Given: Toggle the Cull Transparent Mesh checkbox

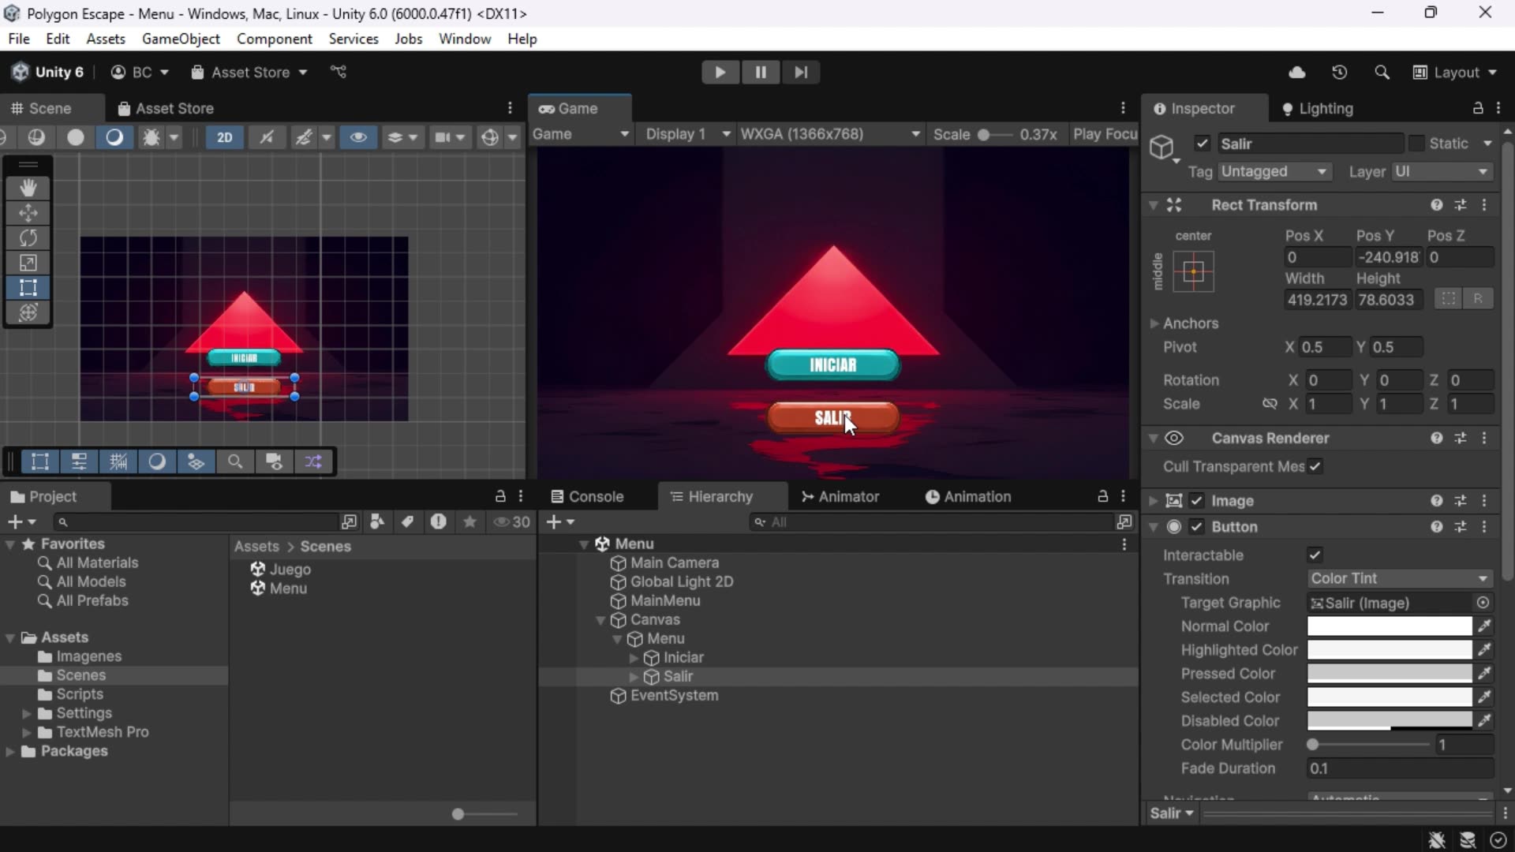Looking at the screenshot, I should pos(1316,466).
